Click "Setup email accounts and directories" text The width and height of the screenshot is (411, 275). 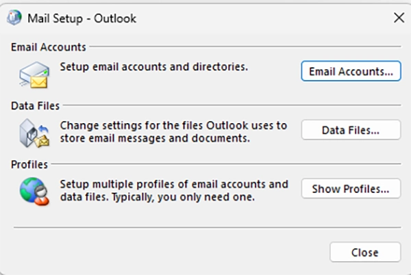click(153, 67)
